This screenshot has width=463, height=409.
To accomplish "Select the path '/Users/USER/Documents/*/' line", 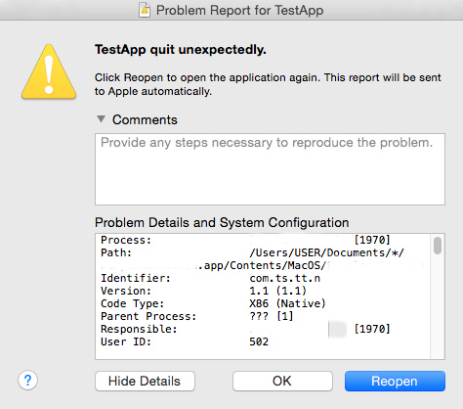I will coord(326,252).
